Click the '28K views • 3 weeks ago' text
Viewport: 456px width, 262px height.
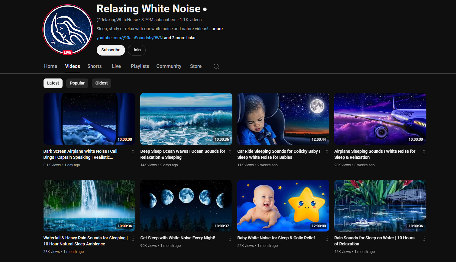pos(354,165)
